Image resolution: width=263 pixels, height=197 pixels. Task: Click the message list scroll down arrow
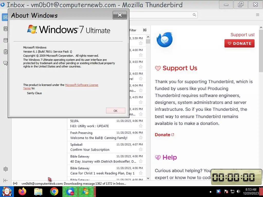point(148,178)
